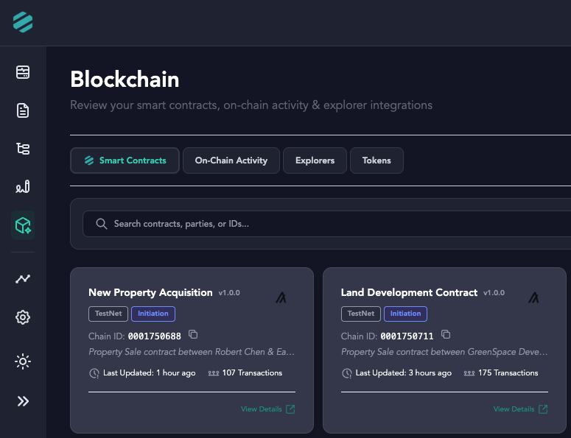Click Last Updated: 1 hour ago
The height and width of the screenshot is (438, 571).
[x=150, y=373]
